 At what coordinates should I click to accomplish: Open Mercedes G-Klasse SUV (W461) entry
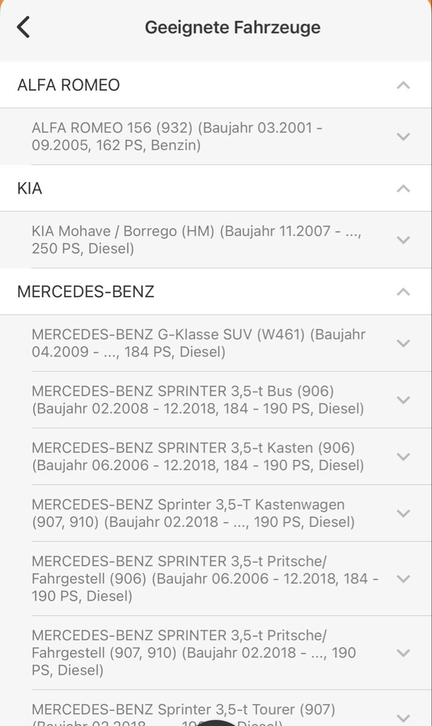(199, 343)
